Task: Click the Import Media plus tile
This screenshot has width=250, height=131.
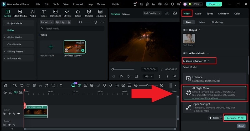Action: pyautogui.click(x=51, y=47)
